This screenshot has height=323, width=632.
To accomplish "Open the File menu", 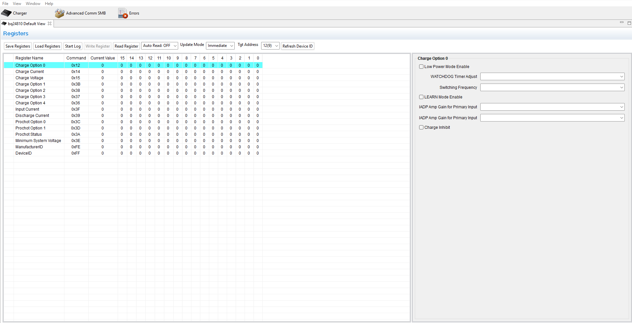I will click(x=5, y=4).
